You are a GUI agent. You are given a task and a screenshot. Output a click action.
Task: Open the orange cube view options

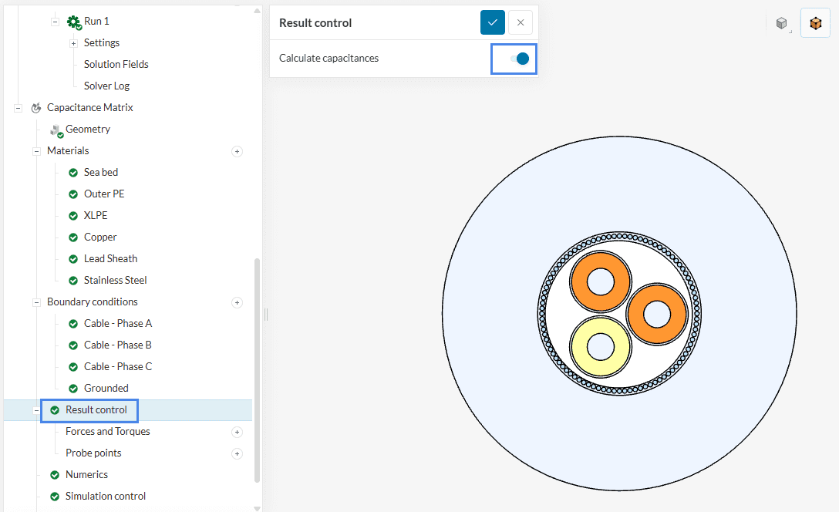(x=815, y=23)
